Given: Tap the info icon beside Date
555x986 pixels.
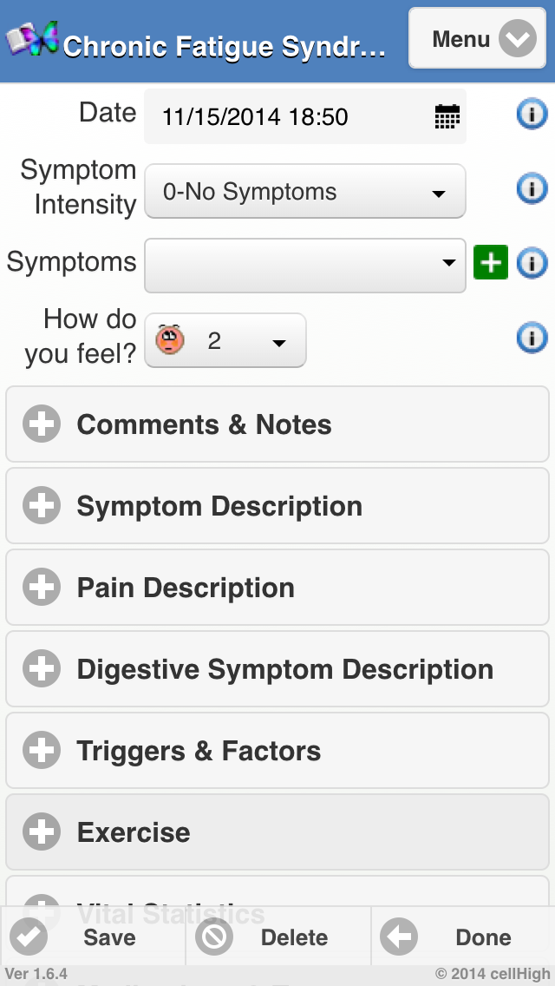Looking at the screenshot, I should [x=532, y=114].
